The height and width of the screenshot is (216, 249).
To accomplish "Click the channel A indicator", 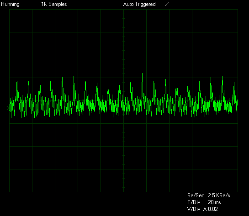I will click(205, 209).
